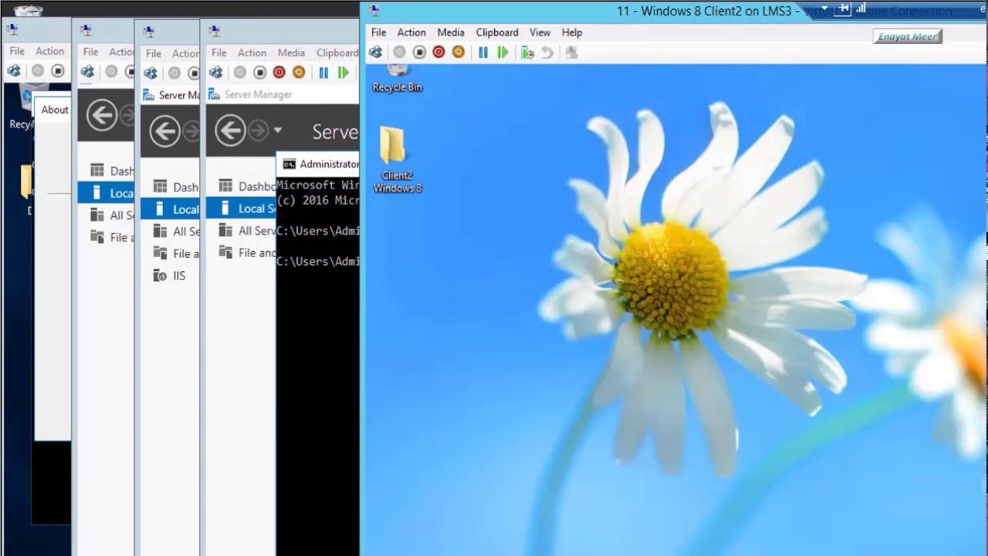Select Local Server in Server Manager beside command prompt
This screenshot has width=988, height=556.
(x=241, y=208)
